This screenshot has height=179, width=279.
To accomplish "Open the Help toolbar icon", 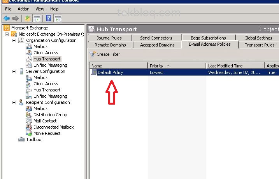I will [48, 18].
